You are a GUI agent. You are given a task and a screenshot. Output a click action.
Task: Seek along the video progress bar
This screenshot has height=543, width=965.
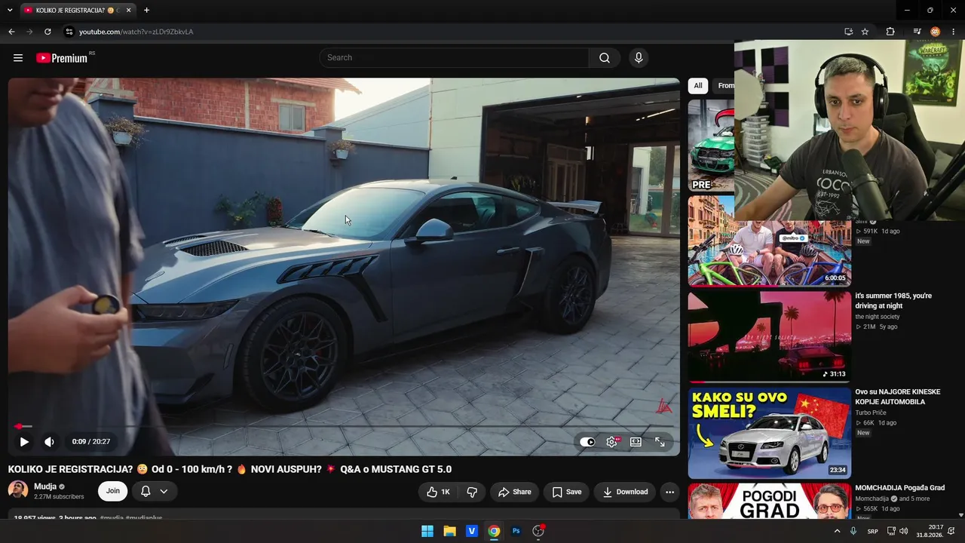(x=343, y=426)
